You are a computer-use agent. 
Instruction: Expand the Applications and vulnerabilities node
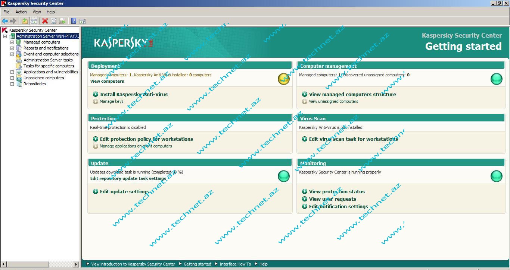(x=12, y=72)
